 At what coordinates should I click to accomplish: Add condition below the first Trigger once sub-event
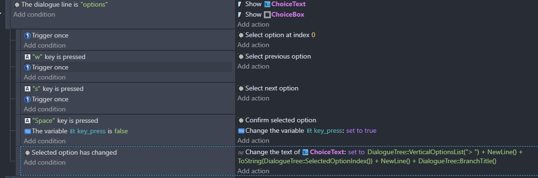click(x=45, y=45)
